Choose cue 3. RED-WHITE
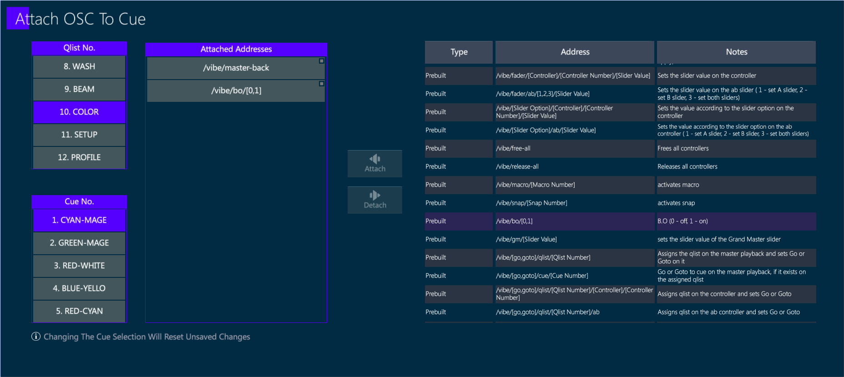Screen dimensions: 844x377 79,266
